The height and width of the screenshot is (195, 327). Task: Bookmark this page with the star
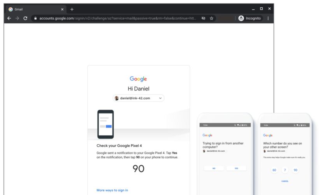point(211,18)
